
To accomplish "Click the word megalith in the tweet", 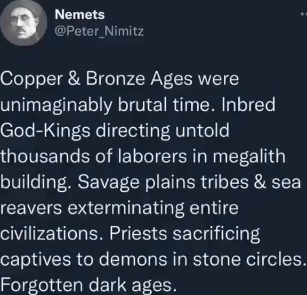I will [249, 157].
